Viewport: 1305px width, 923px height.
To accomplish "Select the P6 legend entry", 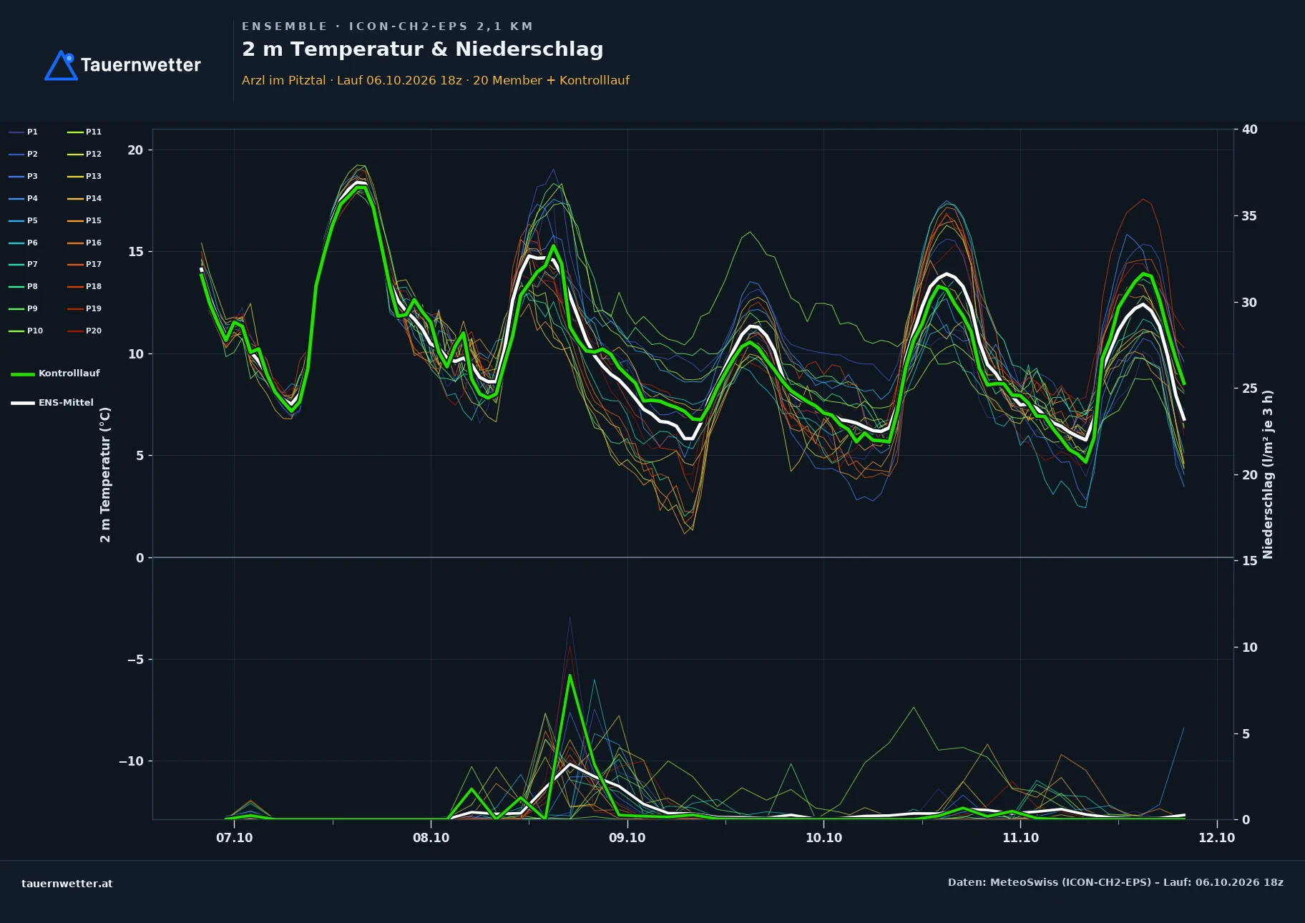I will (x=24, y=243).
